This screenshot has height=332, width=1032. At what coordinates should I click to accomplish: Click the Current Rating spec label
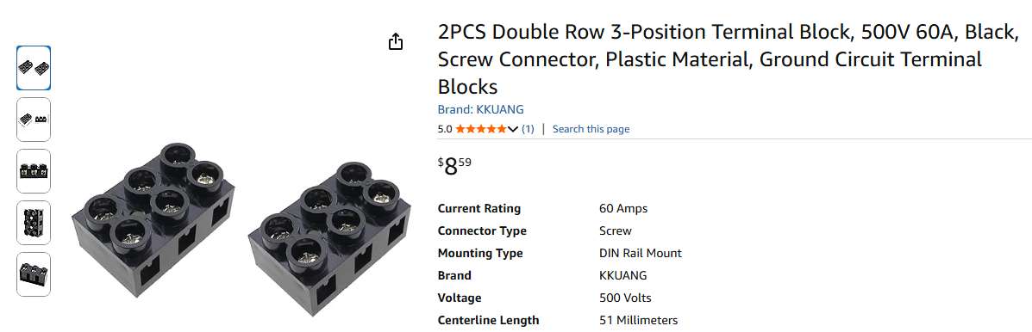(x=479, y=209)
